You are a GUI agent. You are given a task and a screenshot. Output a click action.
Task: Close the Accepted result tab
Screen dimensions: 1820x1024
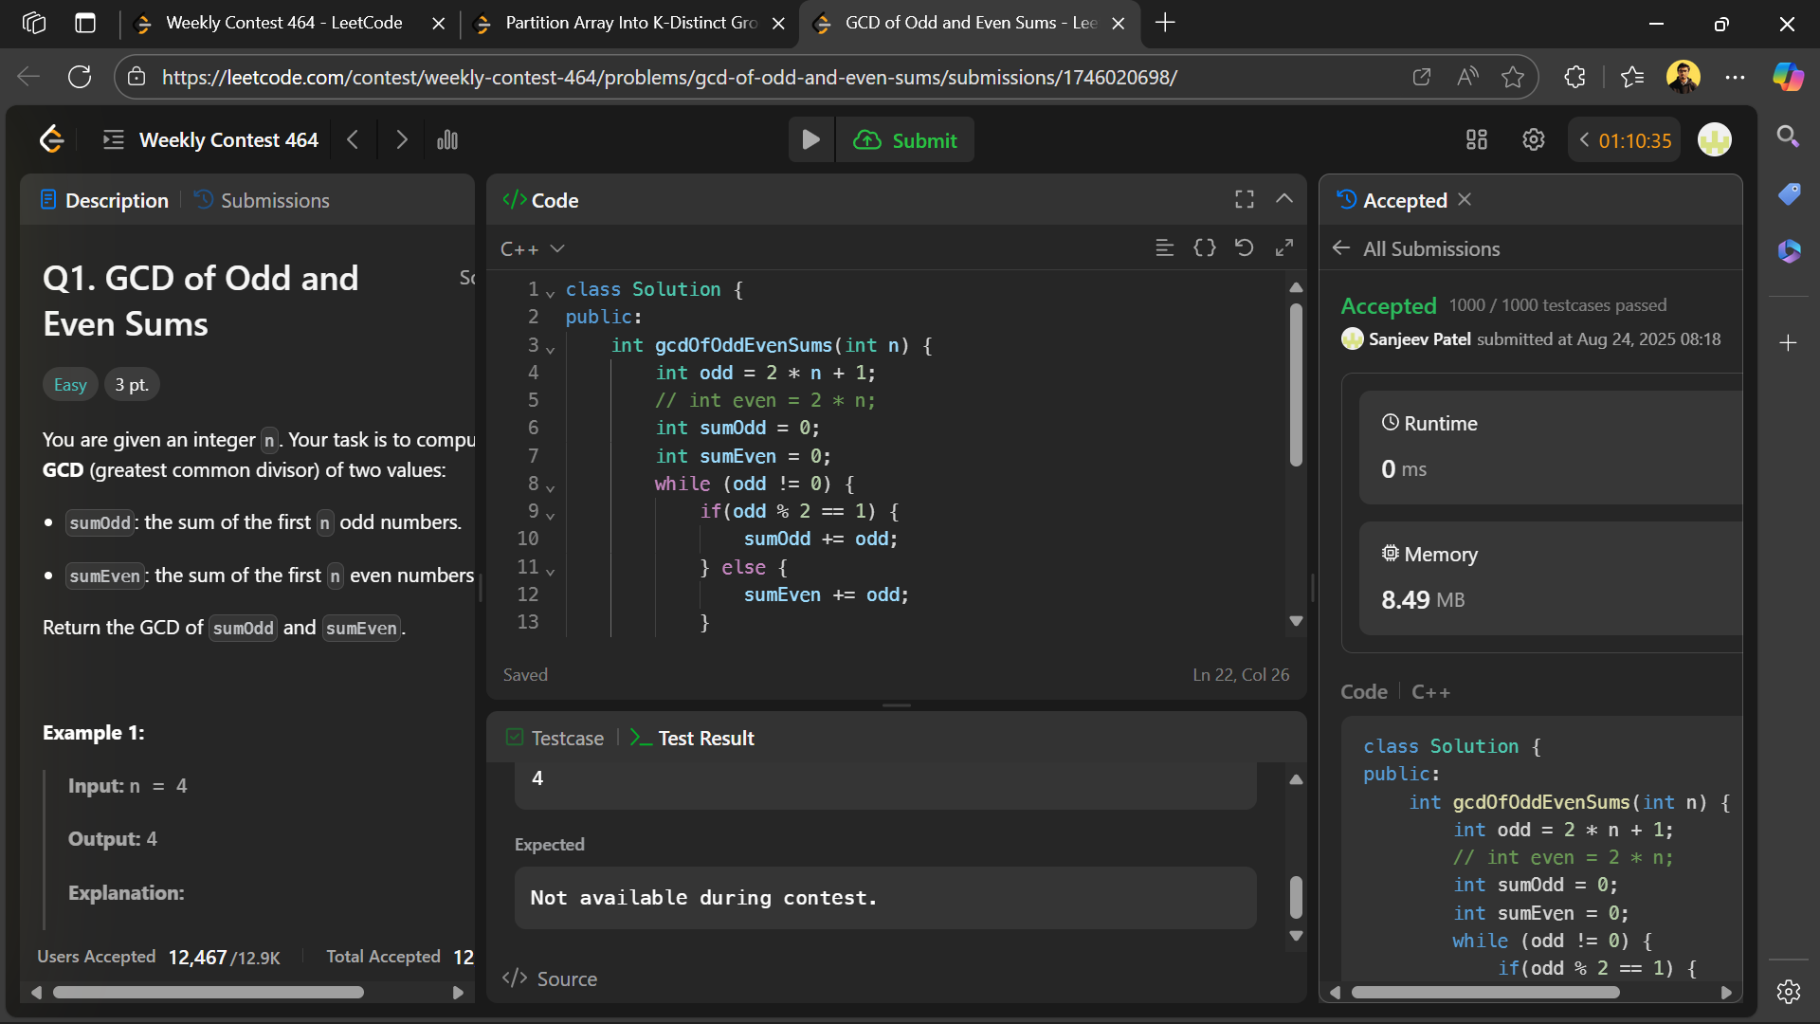[1465, 199]
